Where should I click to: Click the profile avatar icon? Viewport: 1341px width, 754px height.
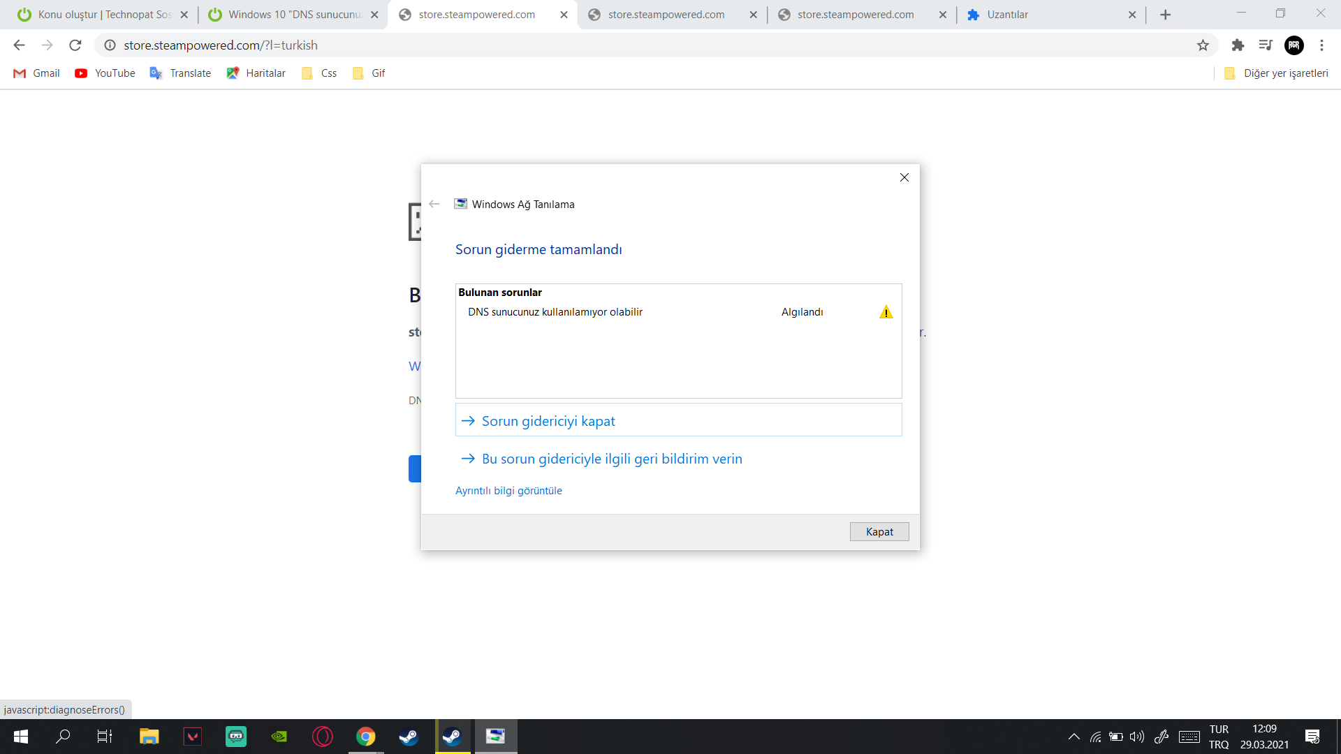coord(1294,45)
